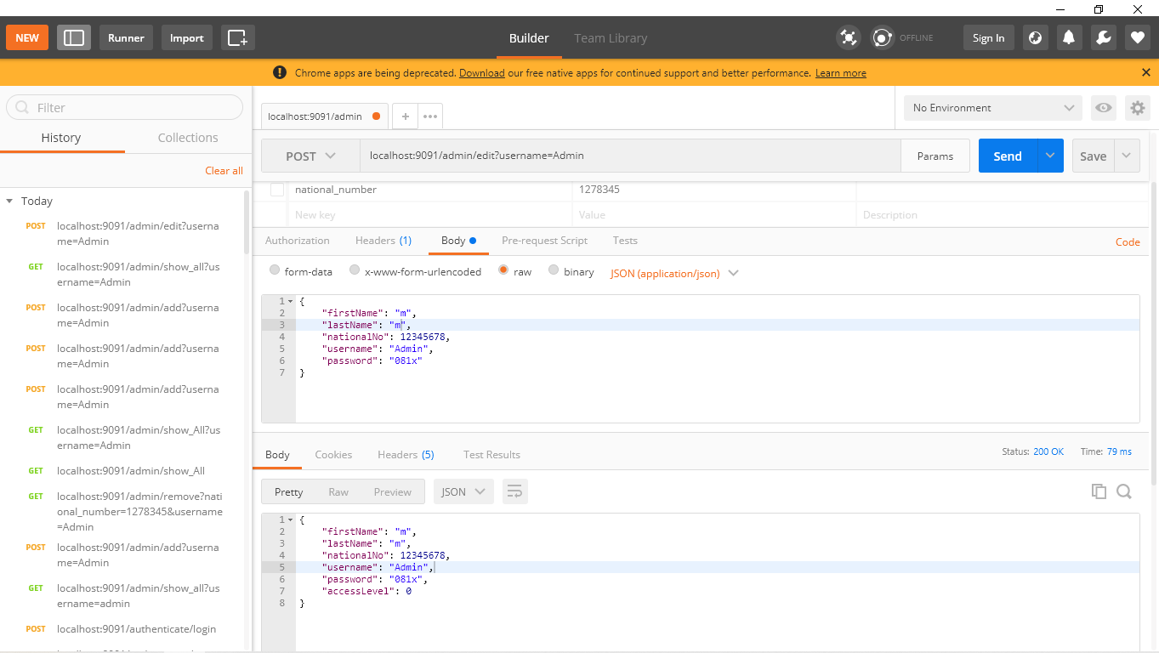The height and width of the screenshot is (653, 1159).
Task: Click the heart icon in header
Action: click(x=1138, y=37)
